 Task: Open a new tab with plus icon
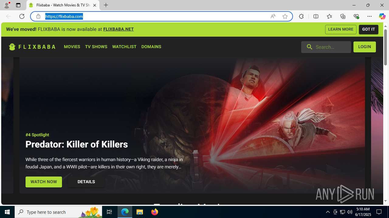pyautogui.click(x=106, y=5)
